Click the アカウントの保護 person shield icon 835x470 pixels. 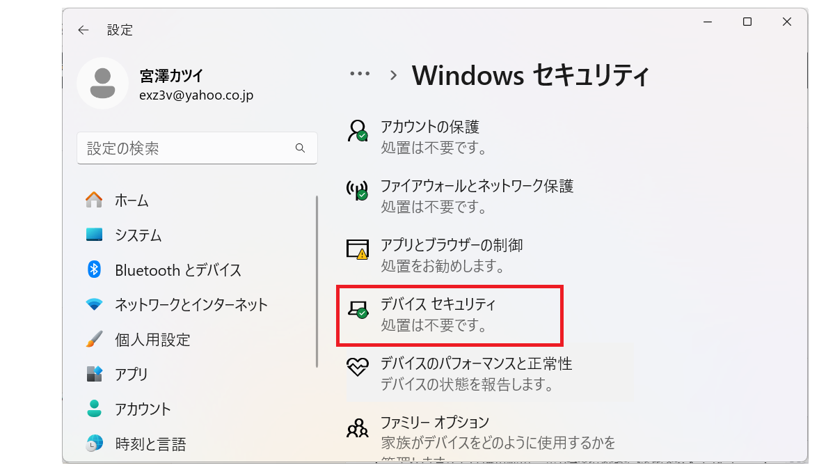coord(358,130)
